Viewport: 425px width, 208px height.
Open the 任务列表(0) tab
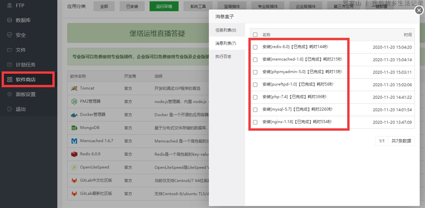(x=227, y=30)
